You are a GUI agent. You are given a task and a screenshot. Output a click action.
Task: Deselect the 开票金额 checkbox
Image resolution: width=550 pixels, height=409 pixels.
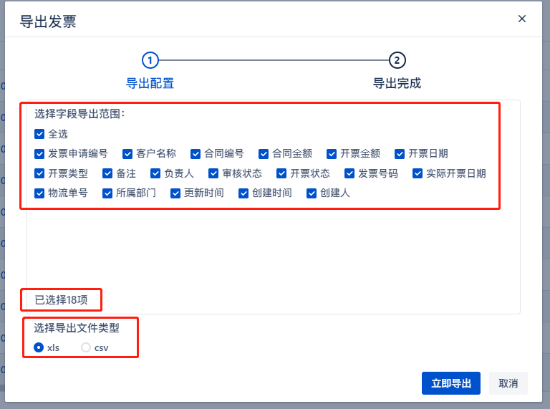click(332, 153)
